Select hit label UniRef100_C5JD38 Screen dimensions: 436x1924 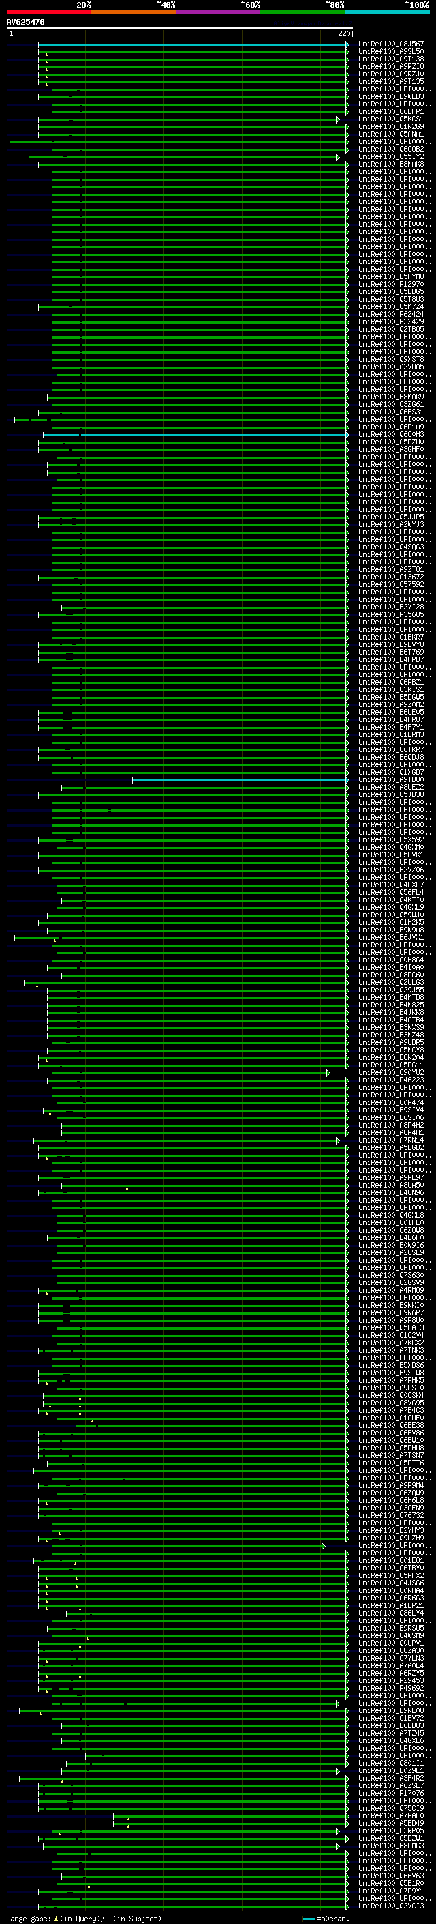point(390,794)
